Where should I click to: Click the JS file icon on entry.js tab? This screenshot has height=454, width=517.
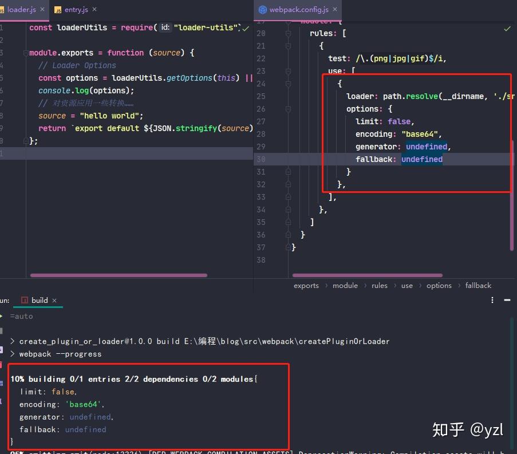(58, 10)
